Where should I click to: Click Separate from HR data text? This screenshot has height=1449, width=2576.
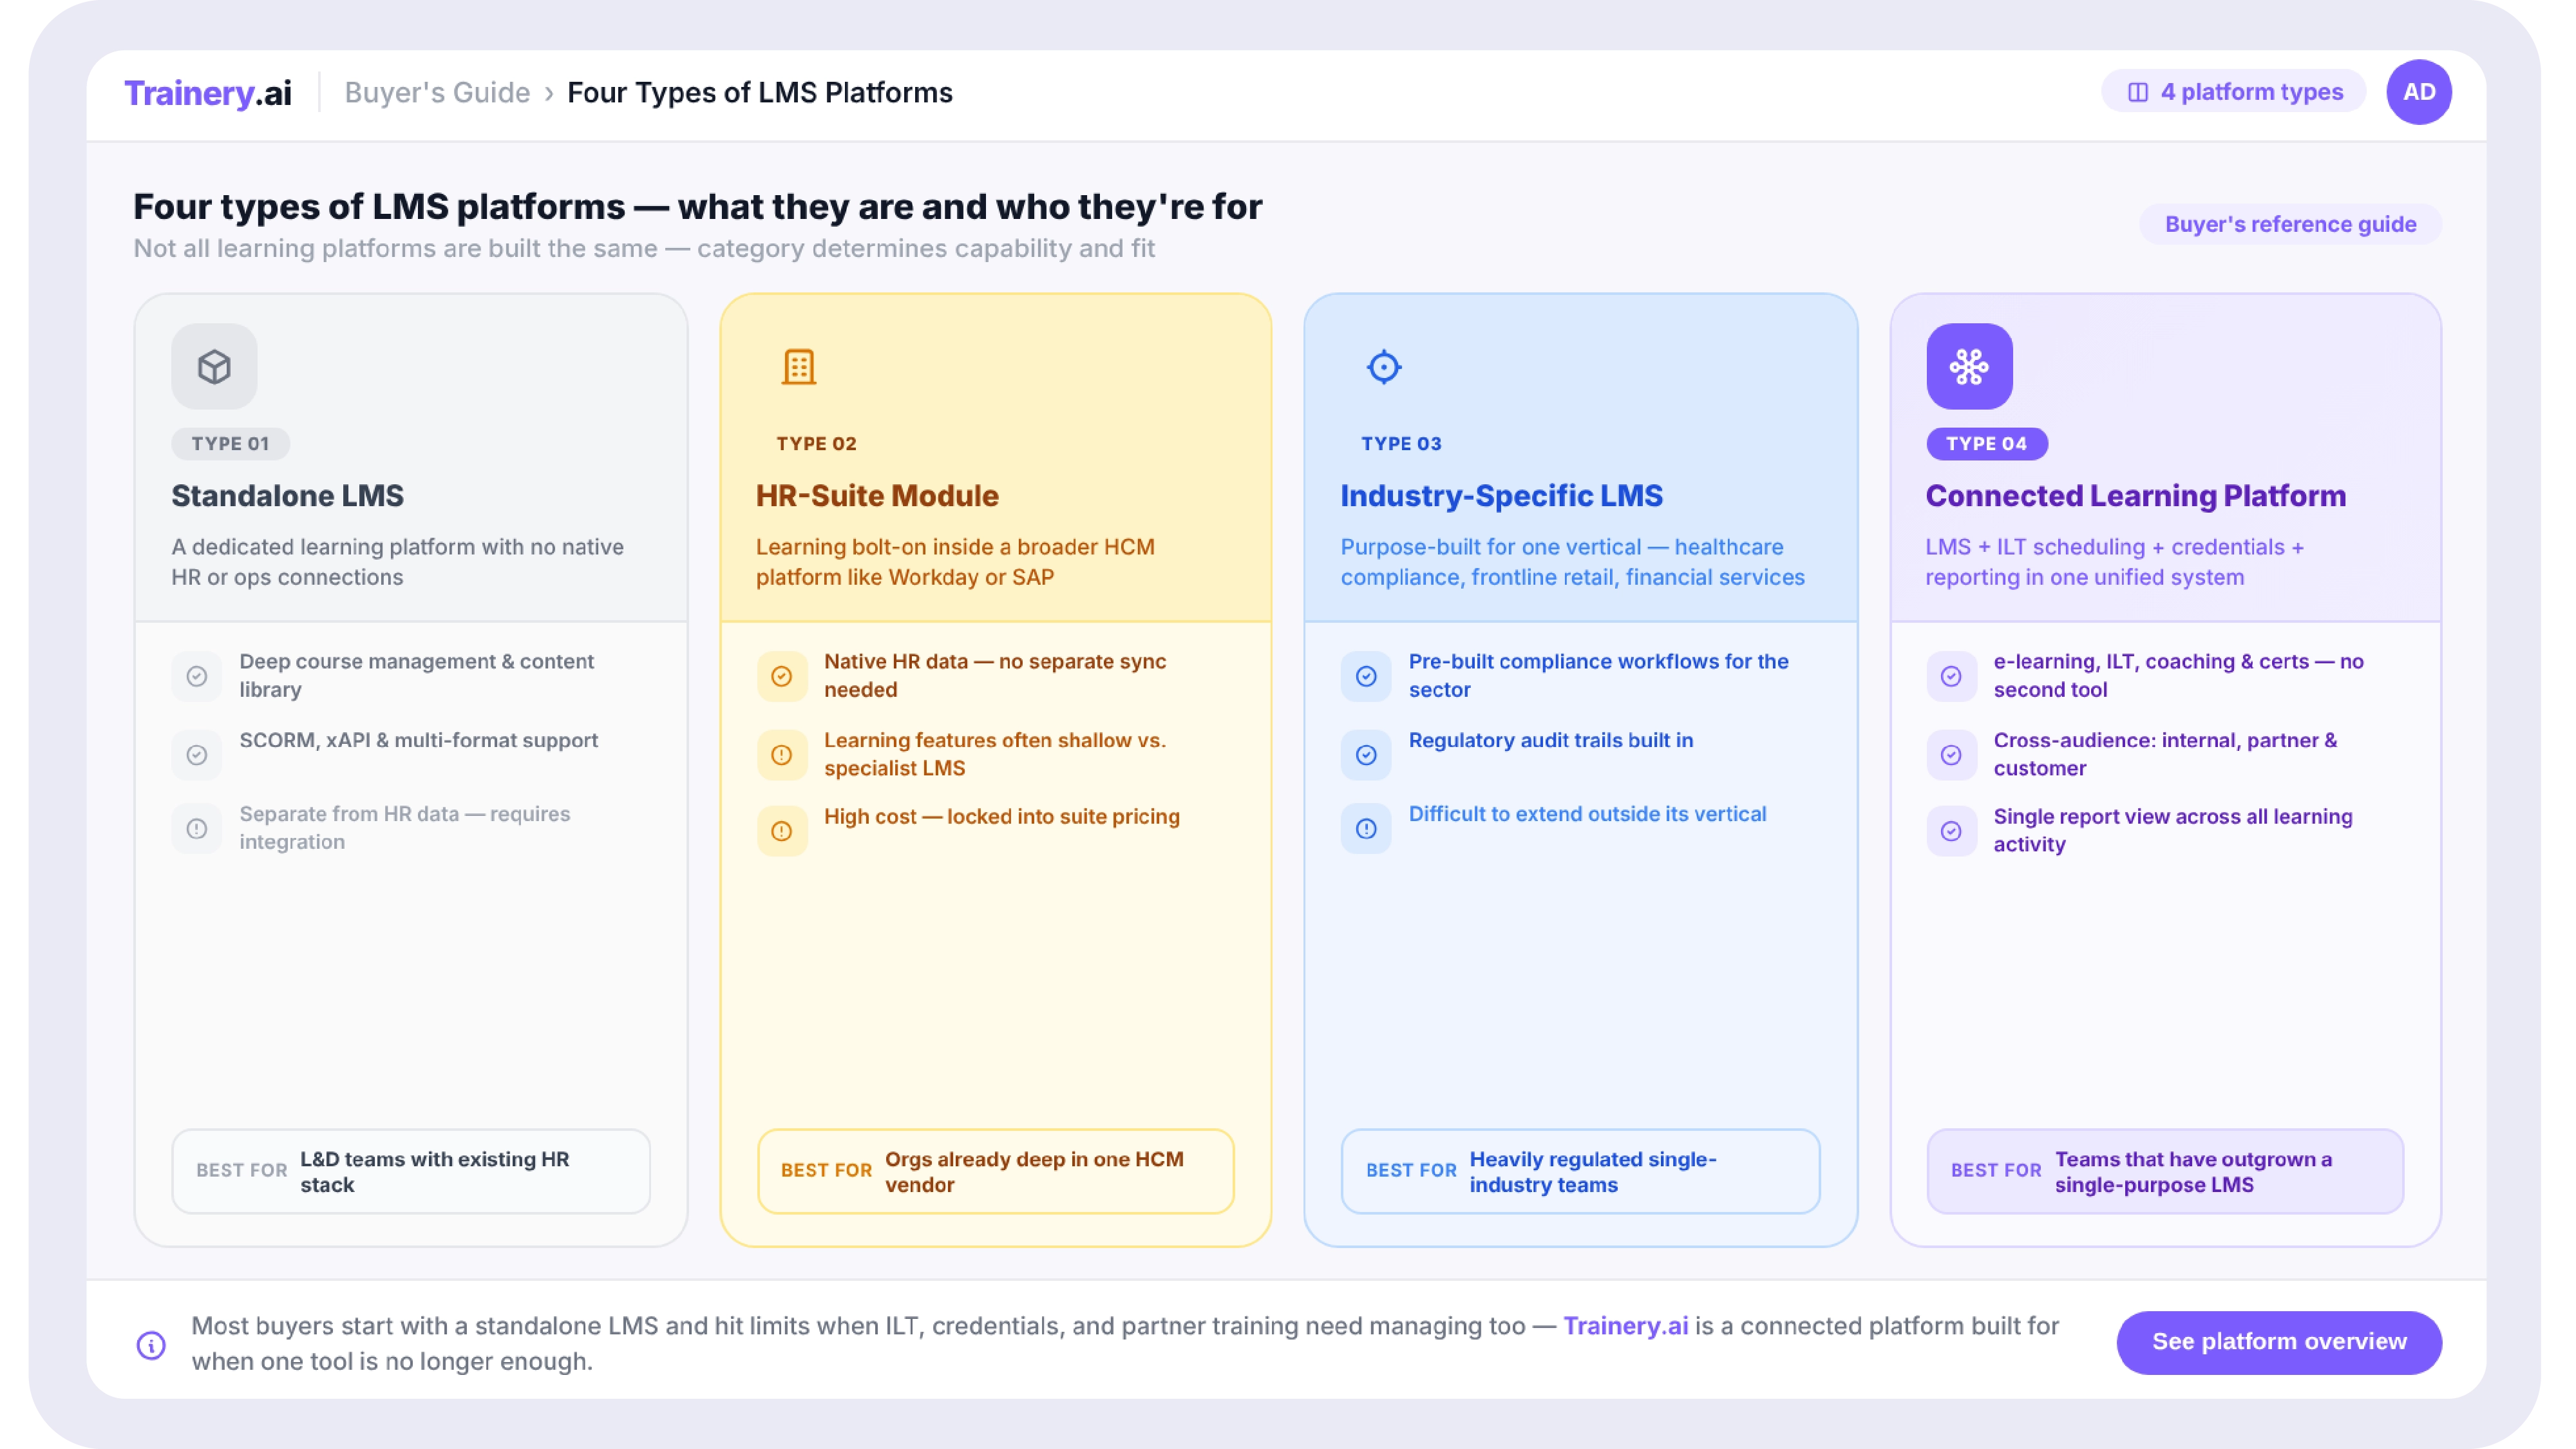(x=404, y=828)
